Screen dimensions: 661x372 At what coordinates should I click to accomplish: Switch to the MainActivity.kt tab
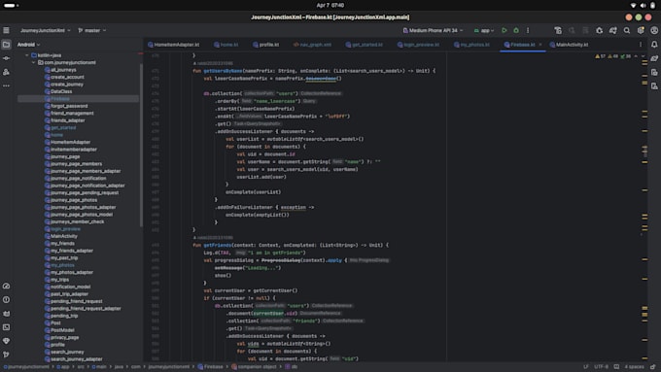tap(569, 45)
